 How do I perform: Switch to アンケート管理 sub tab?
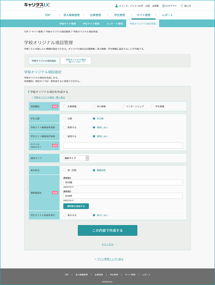tap(115, 24)
